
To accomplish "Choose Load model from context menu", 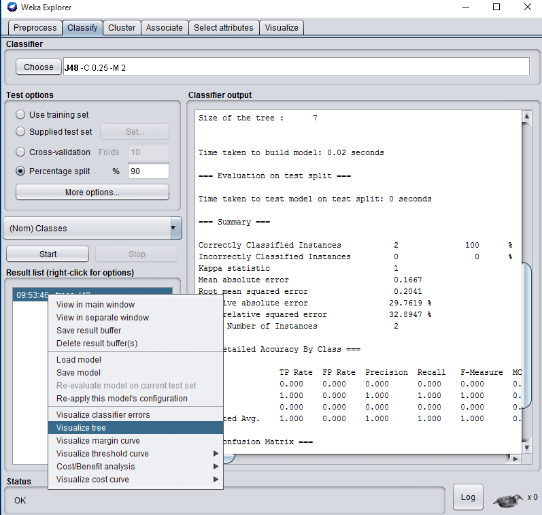I will pos(135,360).
